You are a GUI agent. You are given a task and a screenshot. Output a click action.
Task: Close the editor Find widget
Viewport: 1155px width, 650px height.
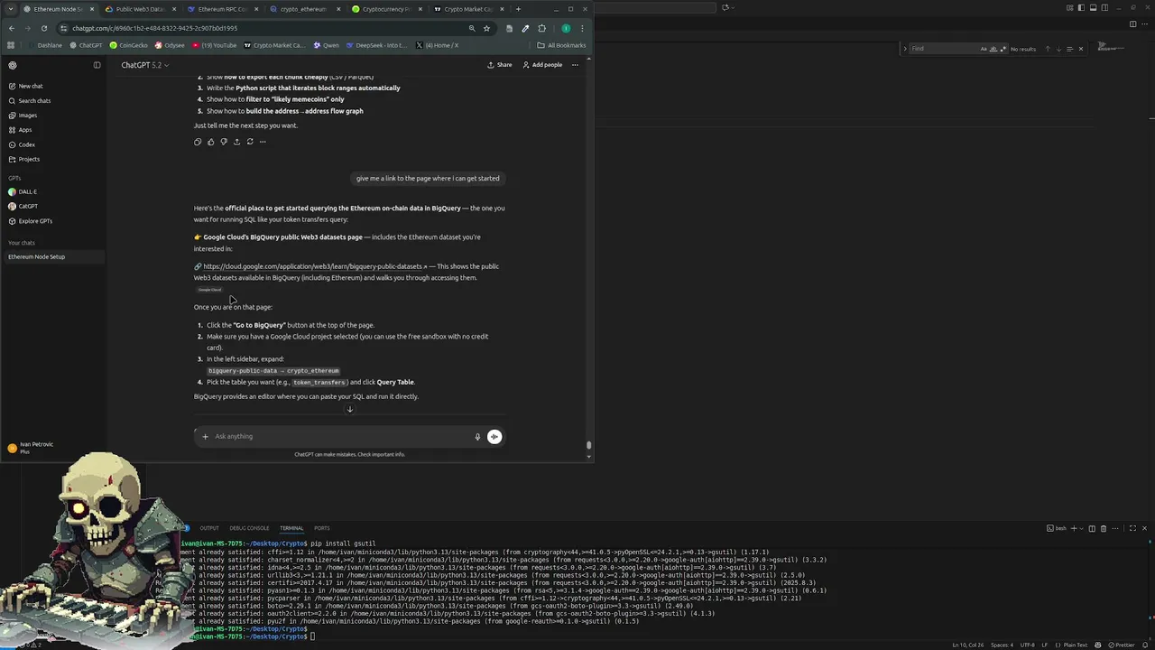click(x=1080, y=49)
